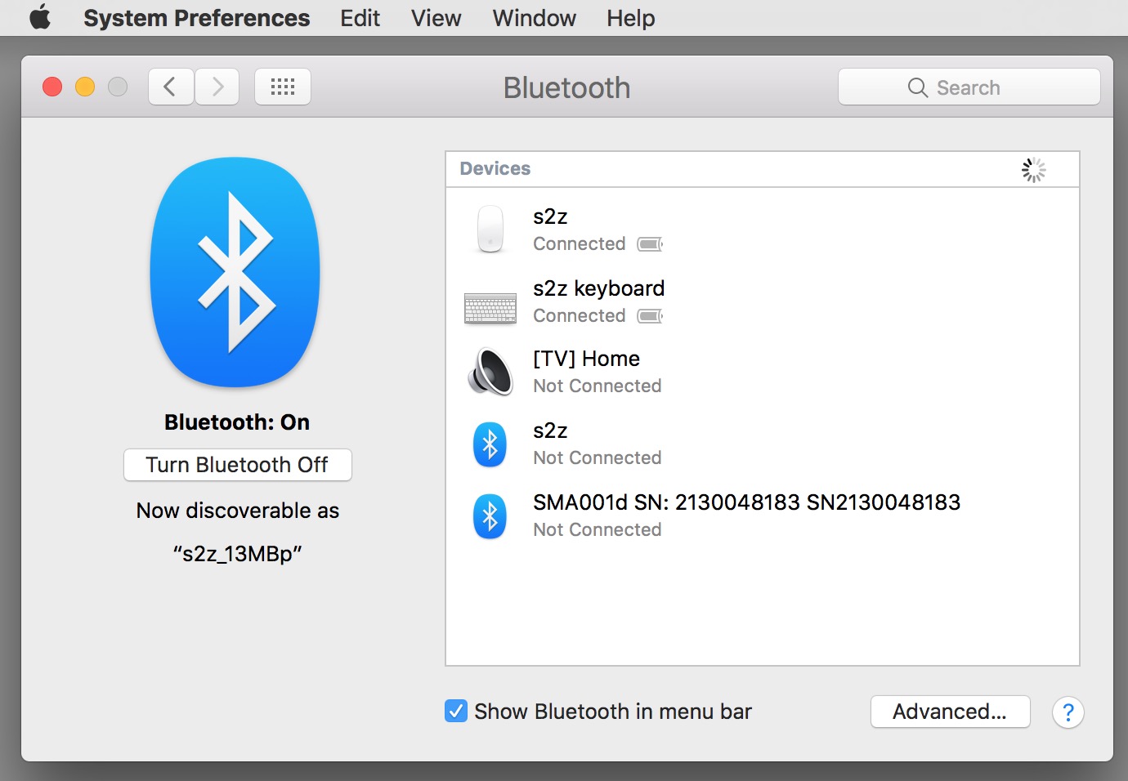1128x781 pixels.
Task: Open the Apple menu
Action: [x=40, y=17]
